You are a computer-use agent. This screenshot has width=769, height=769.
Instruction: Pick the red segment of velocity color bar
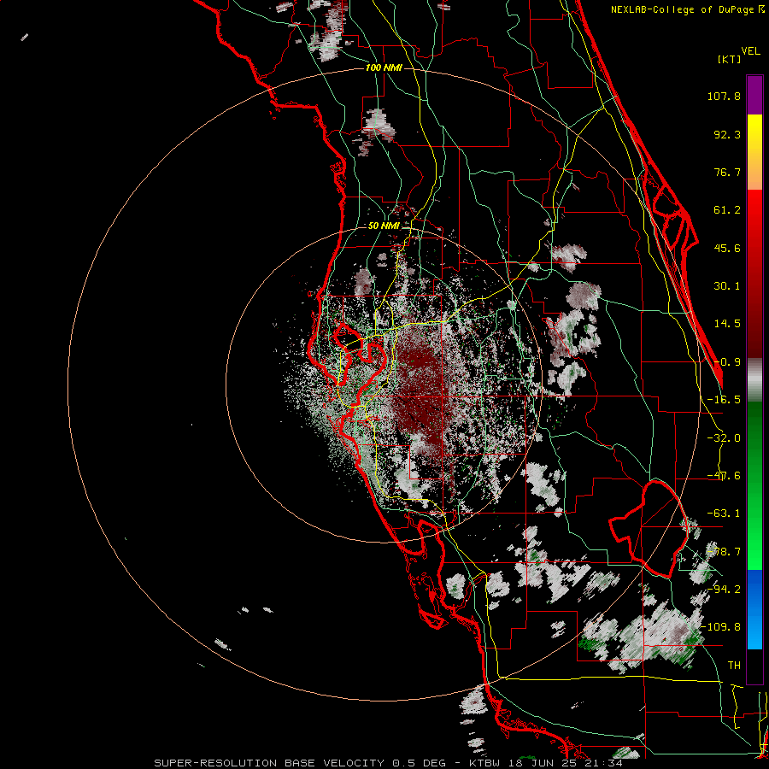pos(754,273)
